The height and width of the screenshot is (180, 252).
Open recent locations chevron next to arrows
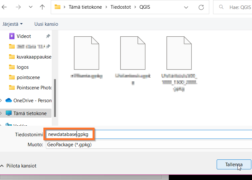[31, 7]
